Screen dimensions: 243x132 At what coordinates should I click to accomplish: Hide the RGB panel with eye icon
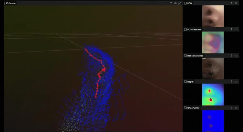[236, 3]
